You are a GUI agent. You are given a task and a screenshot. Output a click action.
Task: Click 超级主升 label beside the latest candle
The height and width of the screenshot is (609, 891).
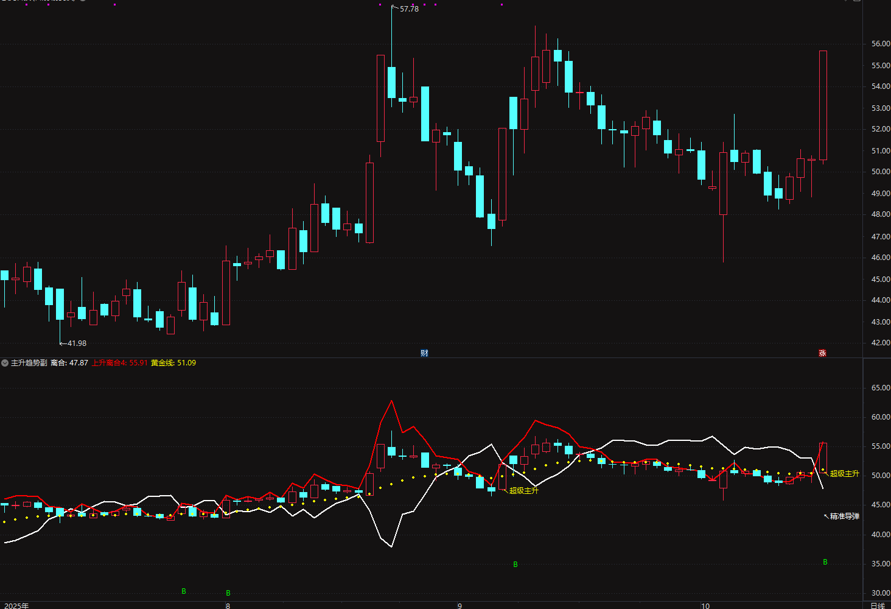pos(845,474)
